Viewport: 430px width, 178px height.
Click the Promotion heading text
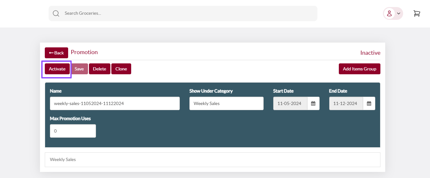(84, 52)
